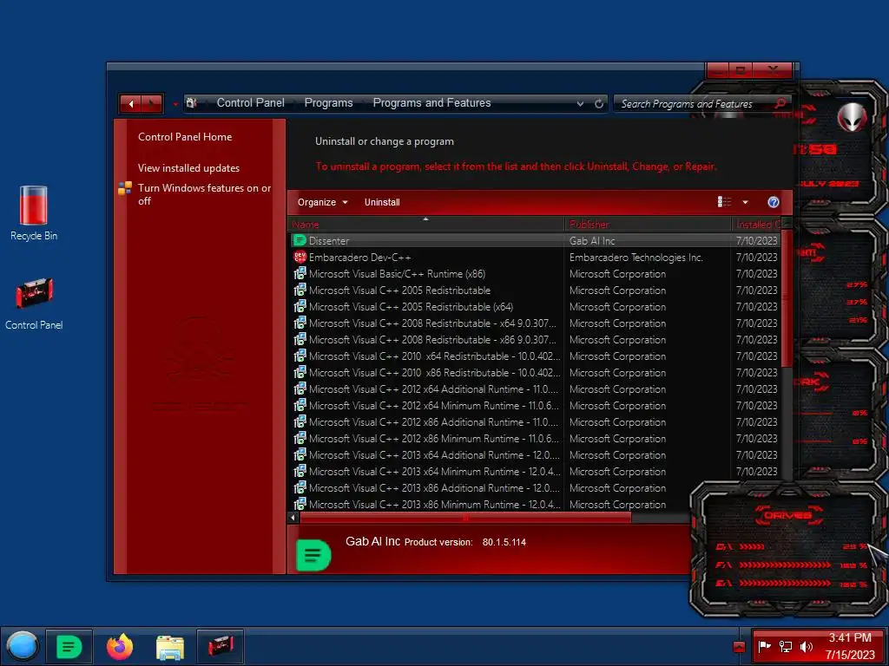Click the DRIVES gadget panel

coord(787,549)
